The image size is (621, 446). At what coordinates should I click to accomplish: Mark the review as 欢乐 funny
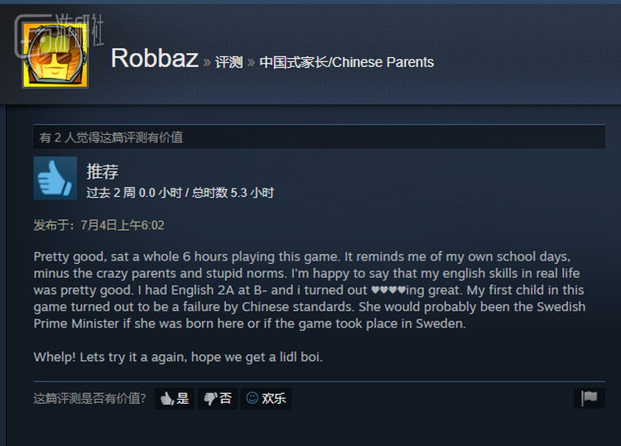click(266, 398)
